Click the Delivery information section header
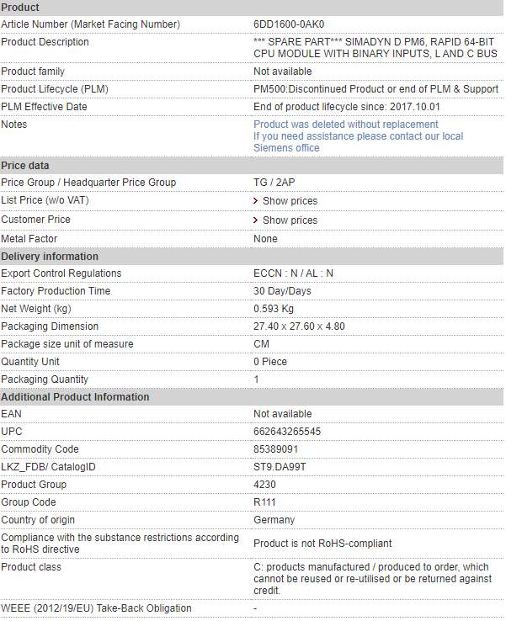This screenshot has height=621, width=506. [252, 257]
